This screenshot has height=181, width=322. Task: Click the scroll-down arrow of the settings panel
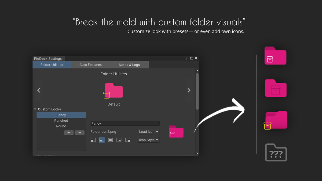click(197, 153)
